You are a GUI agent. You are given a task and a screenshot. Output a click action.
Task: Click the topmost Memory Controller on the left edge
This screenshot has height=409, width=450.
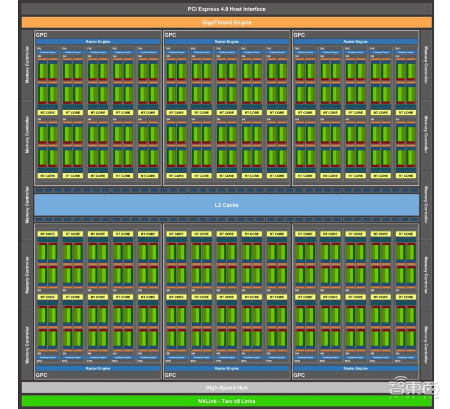tap(27, 65)
